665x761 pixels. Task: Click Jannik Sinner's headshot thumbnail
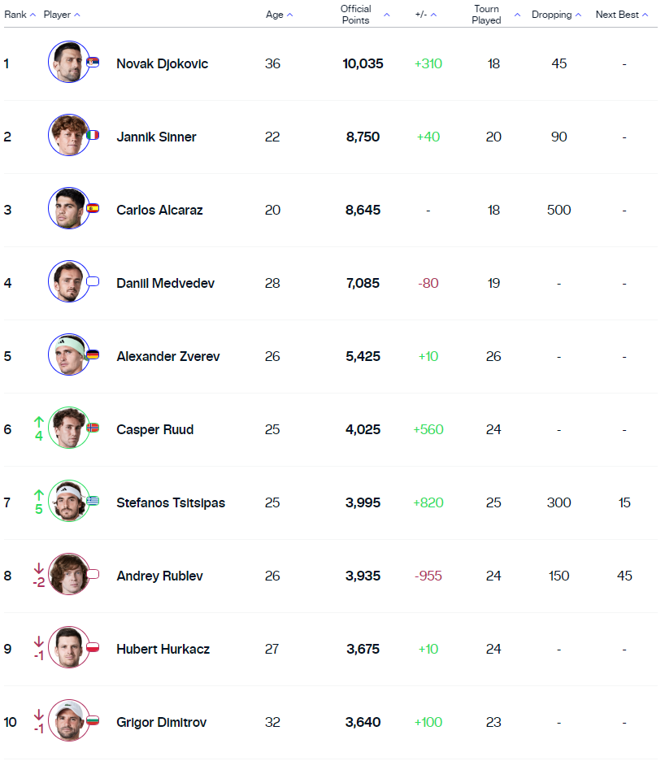pos(69,135)
